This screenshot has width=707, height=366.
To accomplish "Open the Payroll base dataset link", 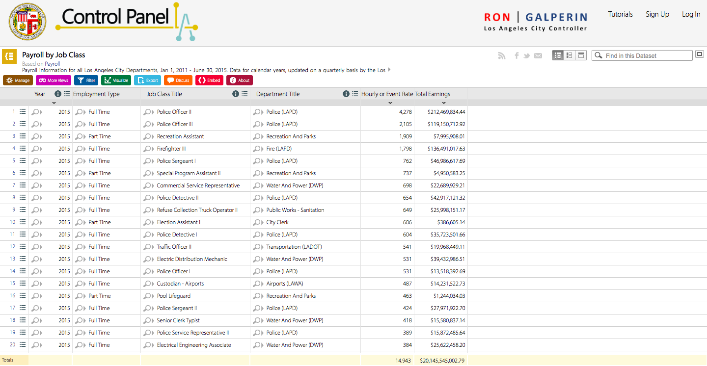I will click(x=53, y=64).
